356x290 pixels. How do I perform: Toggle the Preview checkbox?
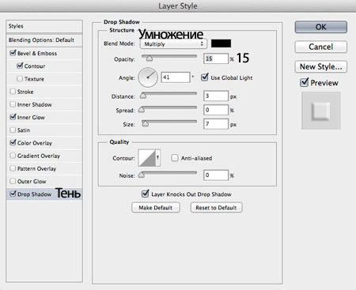[x=304, y=82]
